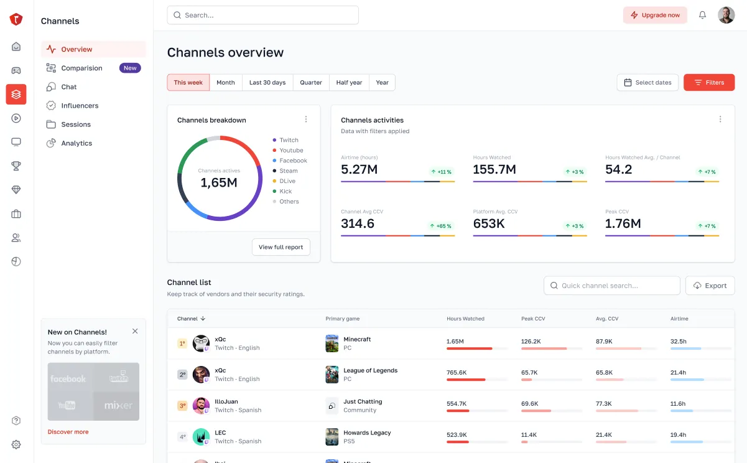747x463 pixels.
Task: Click the diamond icon in left rail
Action: (16, 190)
